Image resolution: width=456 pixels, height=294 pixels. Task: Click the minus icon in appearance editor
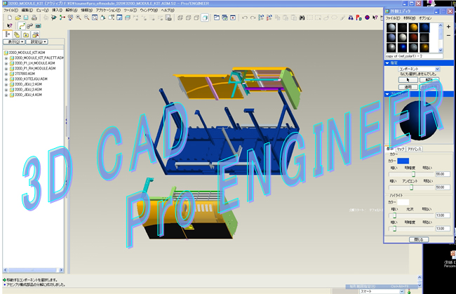(448, 35)
